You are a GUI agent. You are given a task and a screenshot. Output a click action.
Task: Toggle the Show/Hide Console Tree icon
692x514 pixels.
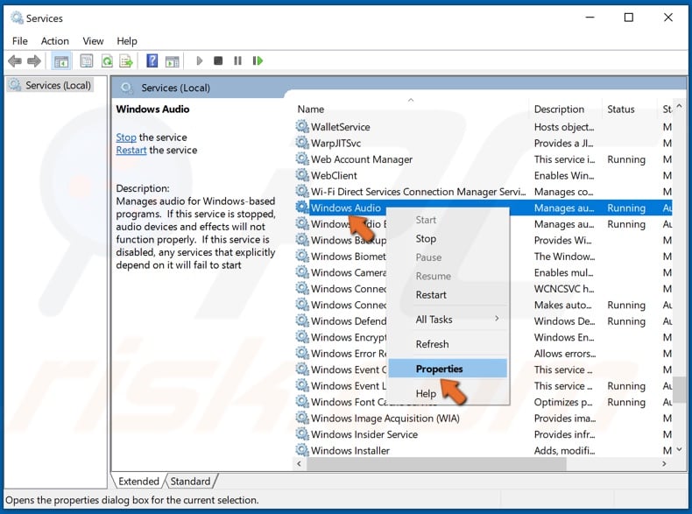(61, 61)
